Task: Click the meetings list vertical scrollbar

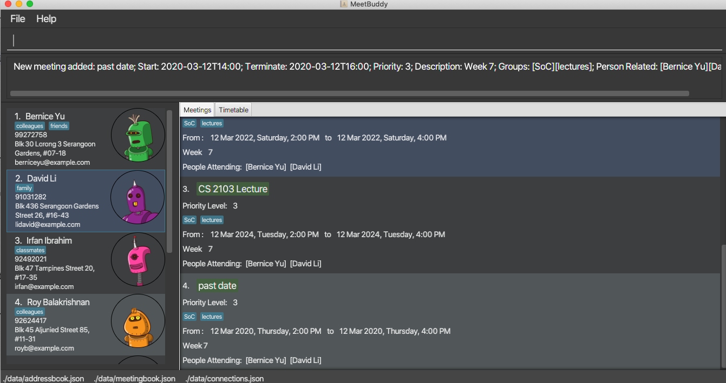Action: coord(722,305)
